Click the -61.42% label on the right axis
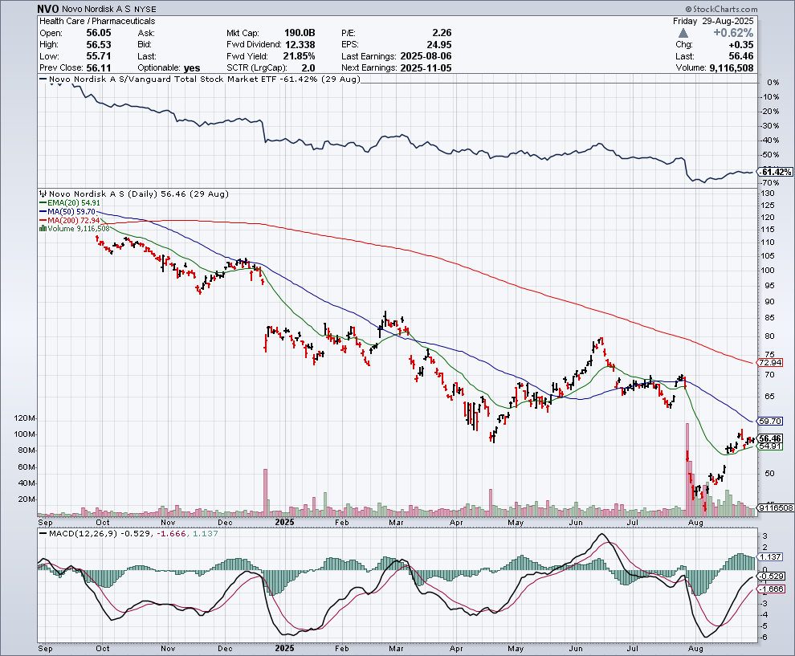Image resolution: width=795 pixels, height=656 pixels. (776, 172)
